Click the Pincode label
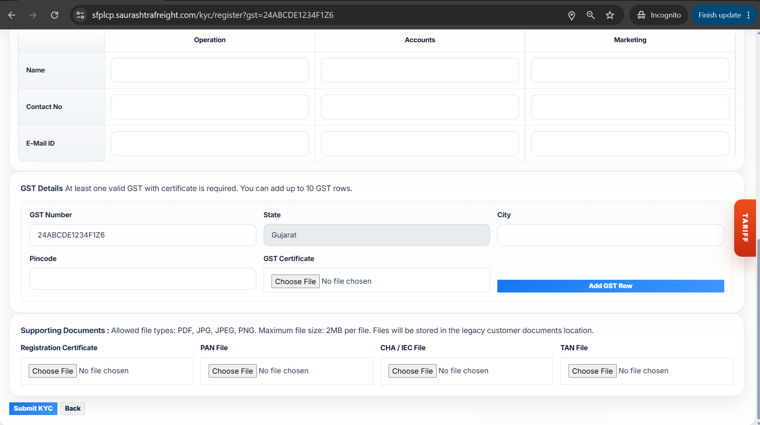 [x=43, y=259]
